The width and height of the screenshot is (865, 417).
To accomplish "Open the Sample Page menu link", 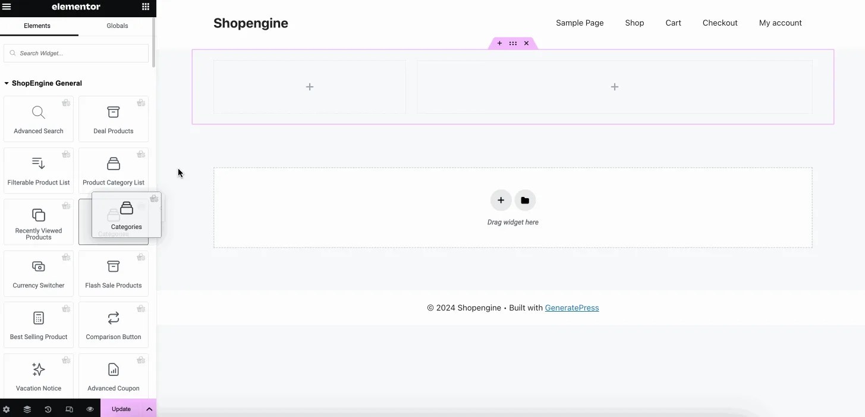I will [x=580, y=23].
